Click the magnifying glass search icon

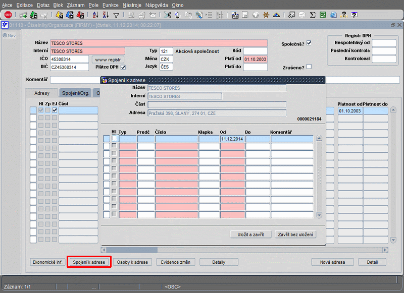point(198,15)
